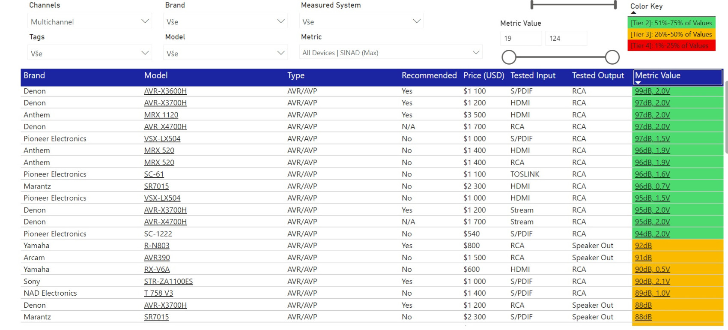Sort table by the Brand column header
Viewport: 728px width, 330px height.
click(34, 75)
